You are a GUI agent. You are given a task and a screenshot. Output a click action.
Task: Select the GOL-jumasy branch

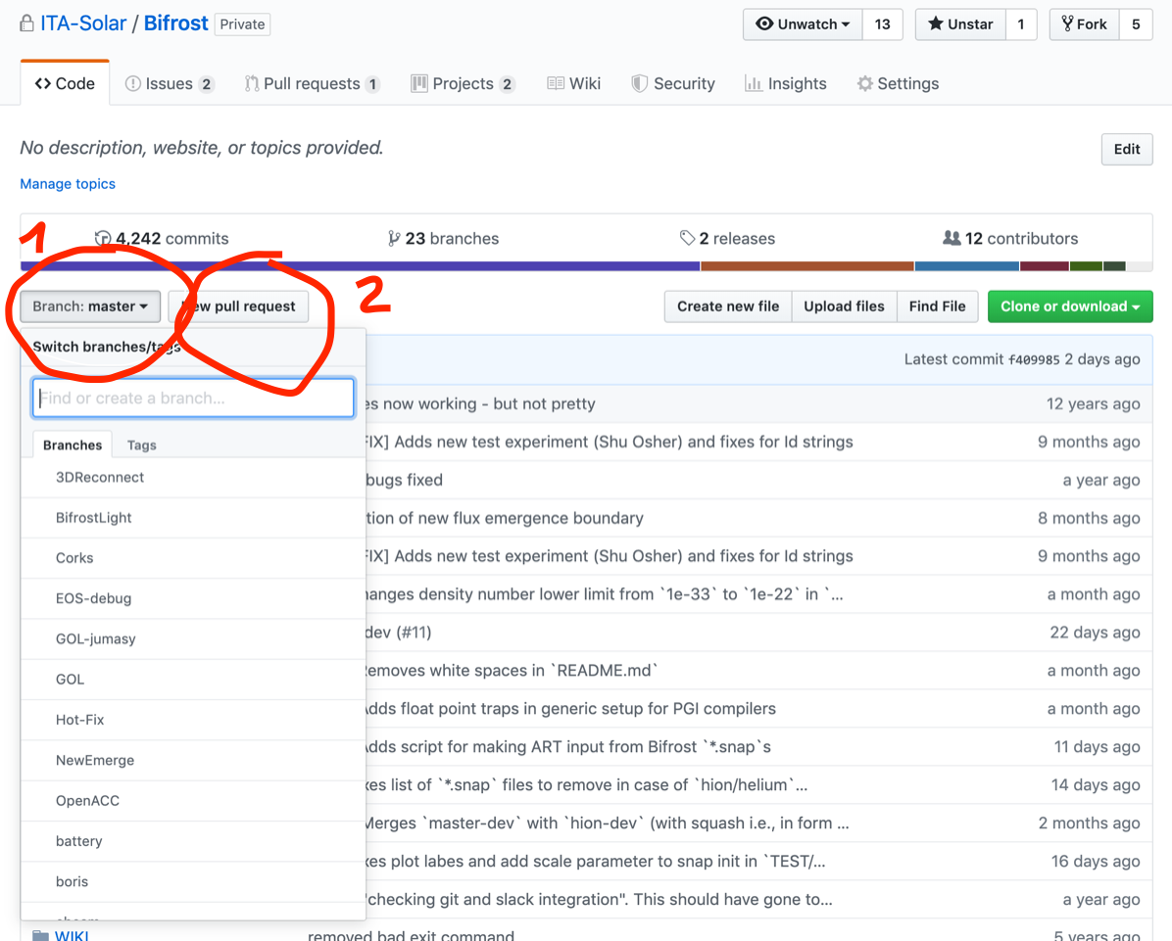coord(193,638)
